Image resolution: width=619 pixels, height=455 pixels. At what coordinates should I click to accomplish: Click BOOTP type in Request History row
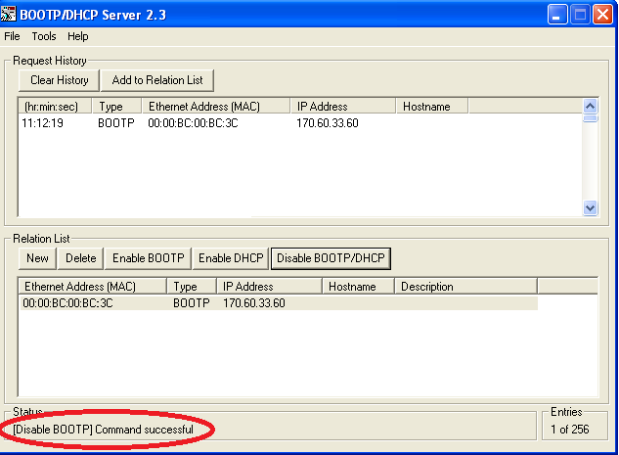(x=116, y=123)
